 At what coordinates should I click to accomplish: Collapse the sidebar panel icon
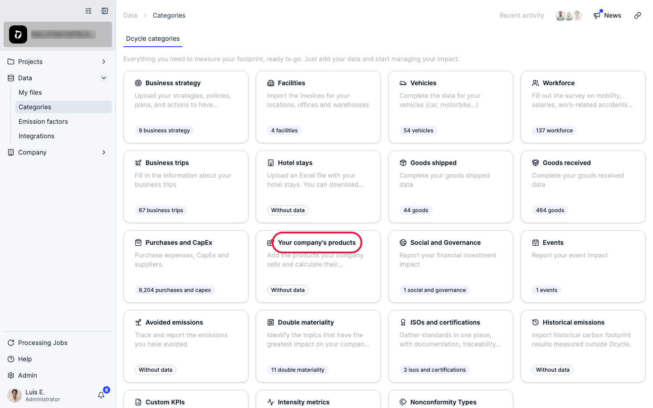(105, 11)
